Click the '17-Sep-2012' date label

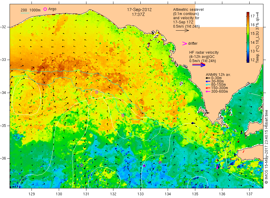click(139, 10)
